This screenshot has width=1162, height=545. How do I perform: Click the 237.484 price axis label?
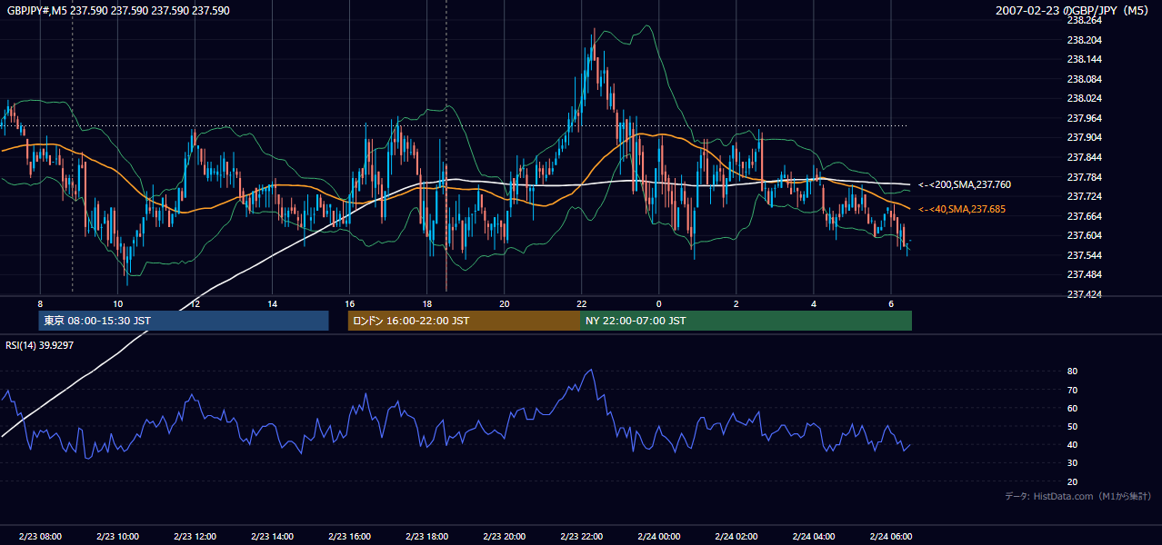click(x=1086, y=274)
